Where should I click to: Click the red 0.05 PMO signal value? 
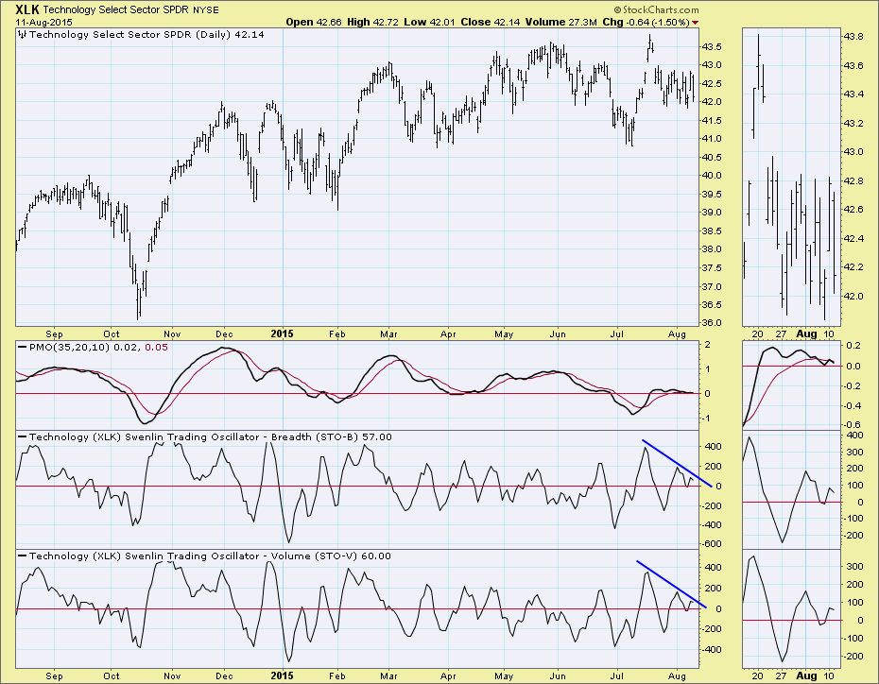[156, 348]
